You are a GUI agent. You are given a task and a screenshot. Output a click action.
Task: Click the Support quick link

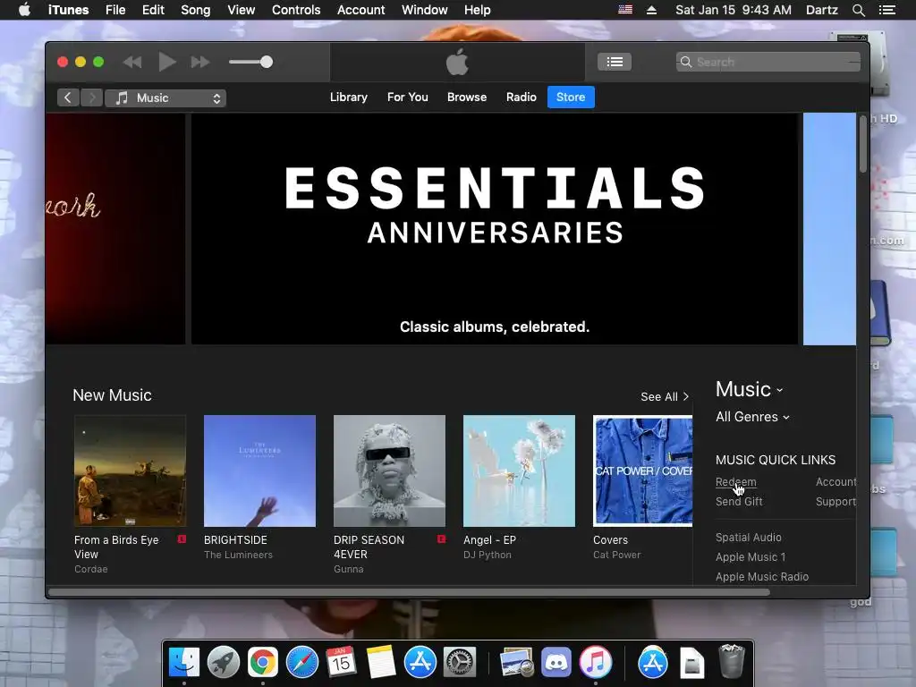(x=836, y=502)
